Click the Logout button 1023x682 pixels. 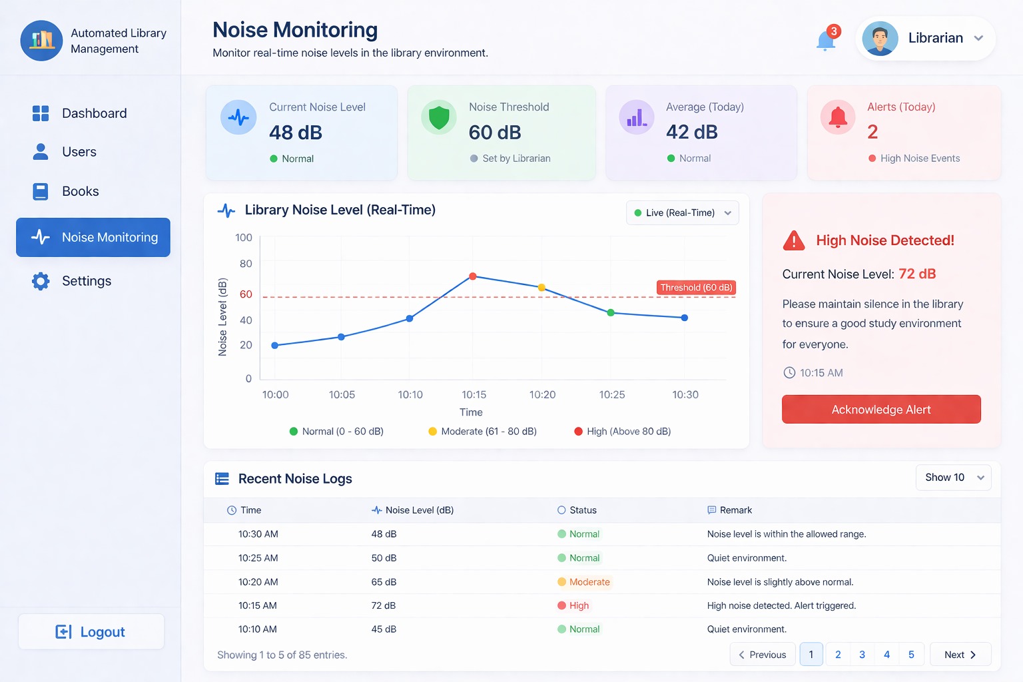[x=91, y=632]
